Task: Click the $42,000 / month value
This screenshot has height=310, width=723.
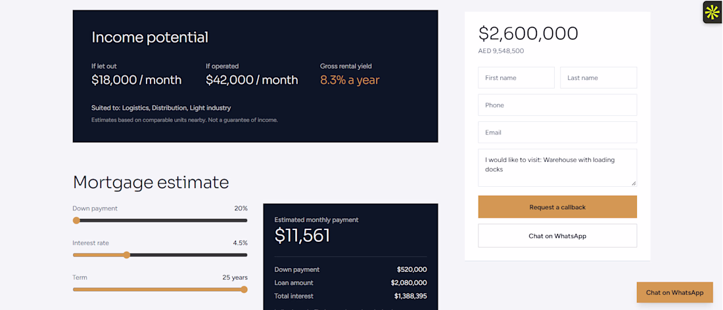Action: point(252,80)
